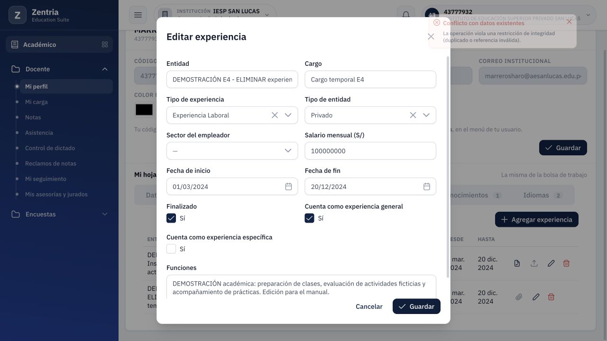Open Mi carga in the sidebar
This screenshot has width=607, height=341.
(37, 102)
